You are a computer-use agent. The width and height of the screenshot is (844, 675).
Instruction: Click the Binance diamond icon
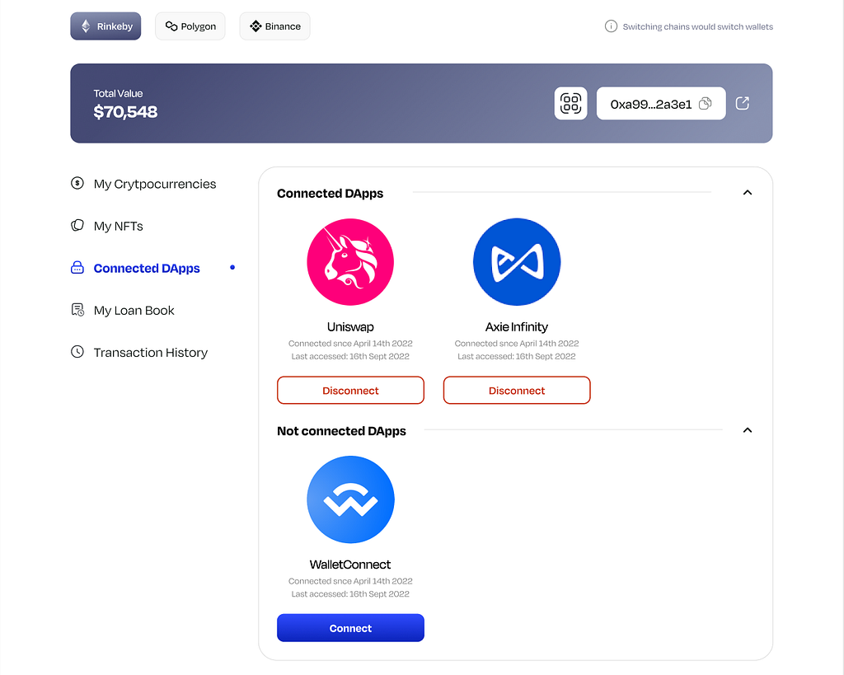(x=256, y=26)
